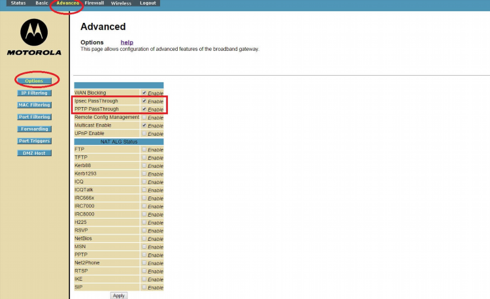Open DMZ Host page
The width and height of the screenshot is (490, 299).
point(34,153)
